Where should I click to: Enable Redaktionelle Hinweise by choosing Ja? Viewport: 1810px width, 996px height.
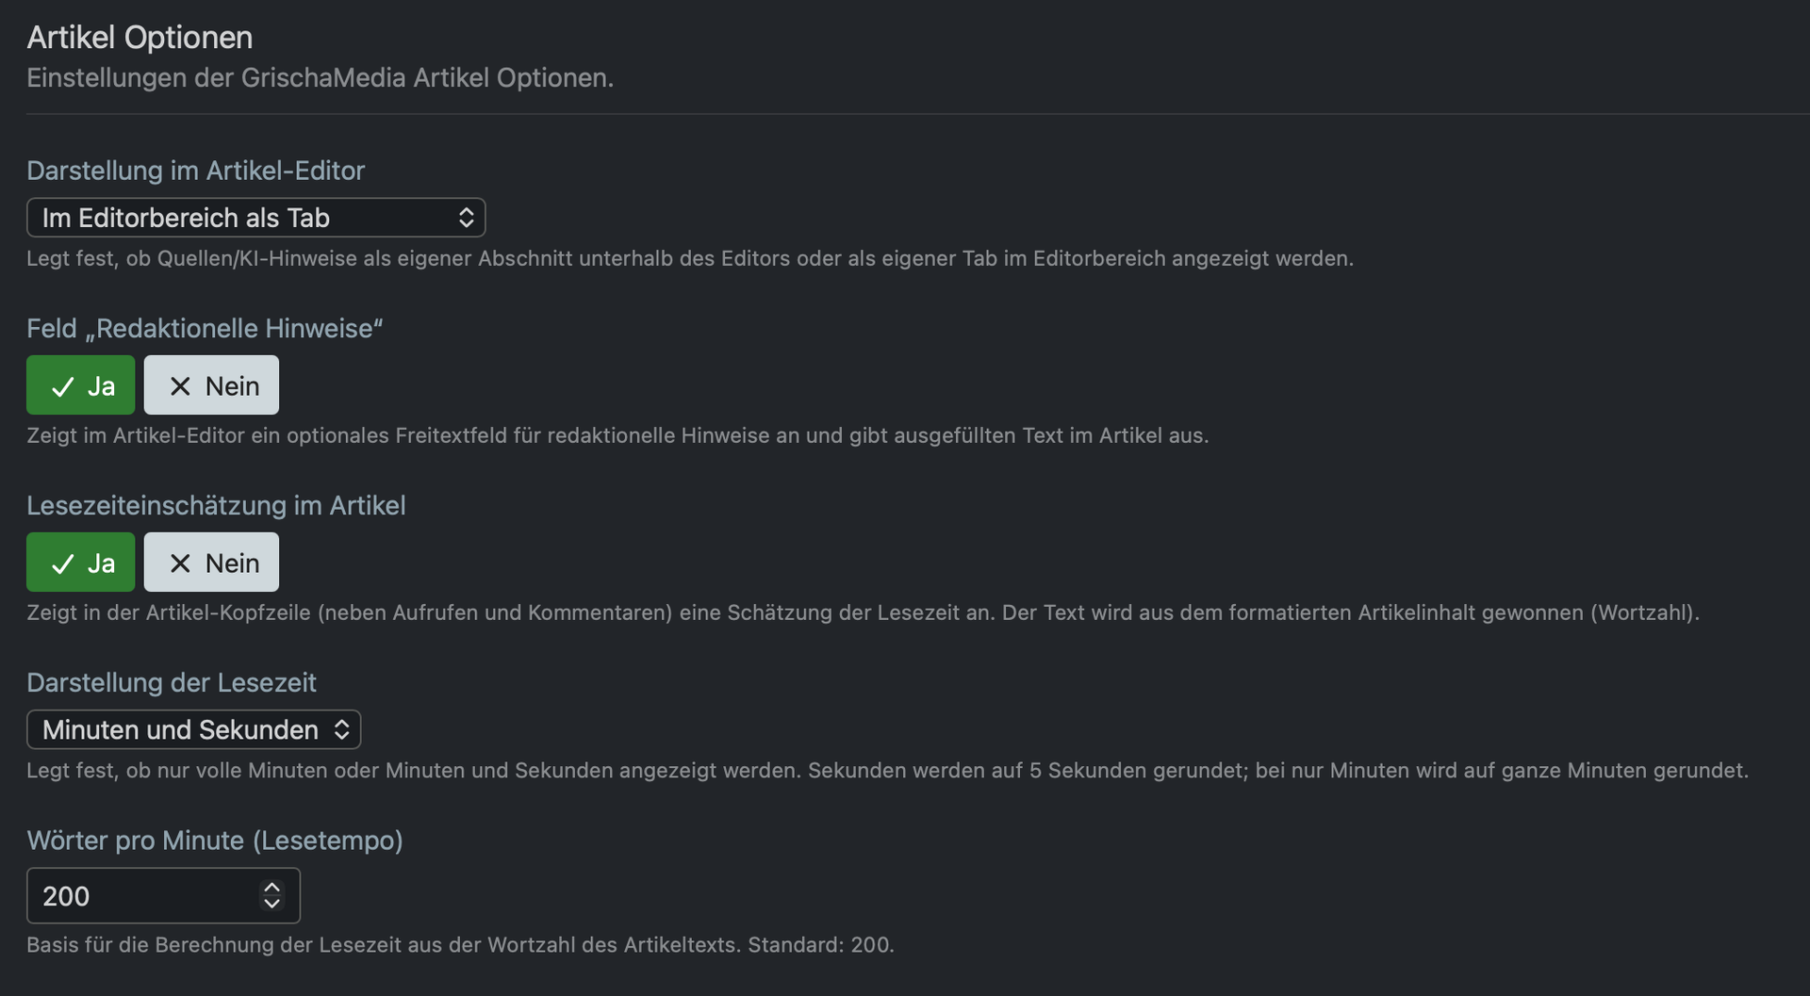80,384
